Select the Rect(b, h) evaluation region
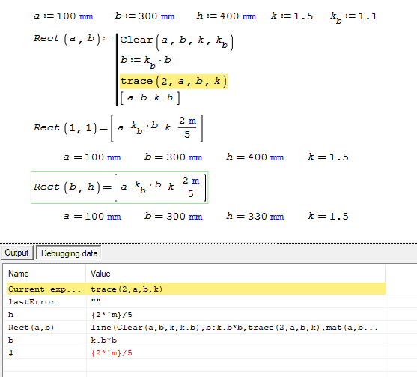Screen dimensions: 417x377 pyautogui.click(x=119, y=187)
